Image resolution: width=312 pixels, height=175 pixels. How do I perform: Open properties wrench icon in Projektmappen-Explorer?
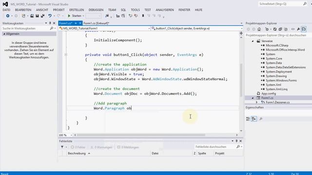pos(298,29)
